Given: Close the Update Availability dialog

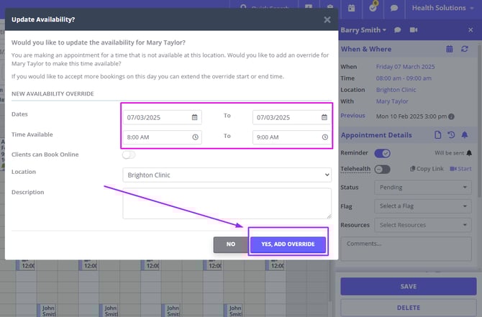Looking at the screenshot, I should 327,20.
